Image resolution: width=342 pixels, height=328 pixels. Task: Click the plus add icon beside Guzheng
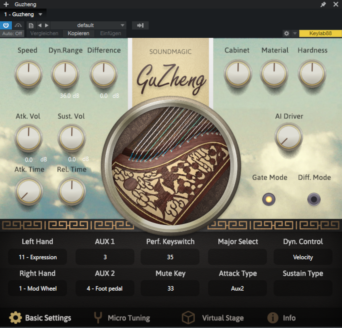point(6,5)
